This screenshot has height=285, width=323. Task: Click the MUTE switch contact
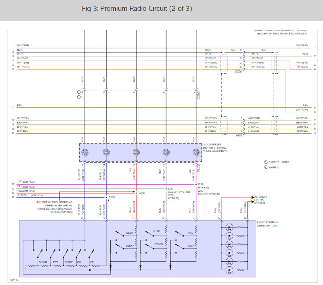150,234
